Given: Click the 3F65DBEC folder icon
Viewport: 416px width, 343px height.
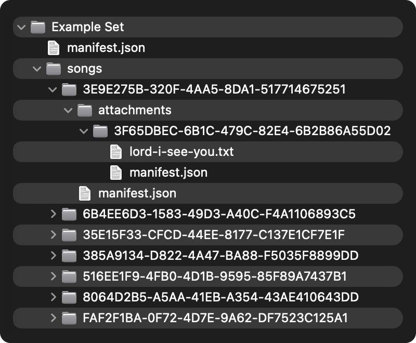Looking at the screenshot, I should coord(100,131).
